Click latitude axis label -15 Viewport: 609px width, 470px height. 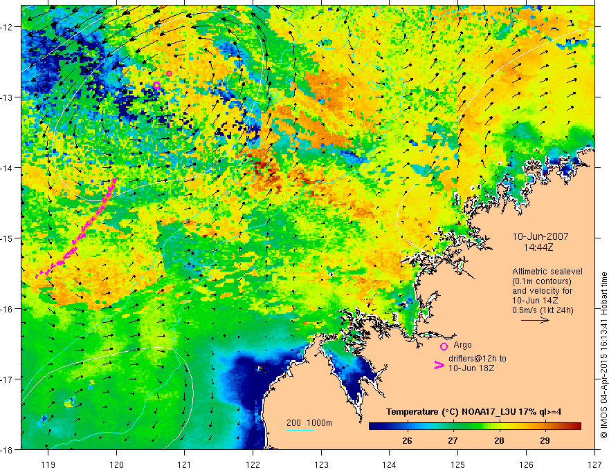[7, 238]
